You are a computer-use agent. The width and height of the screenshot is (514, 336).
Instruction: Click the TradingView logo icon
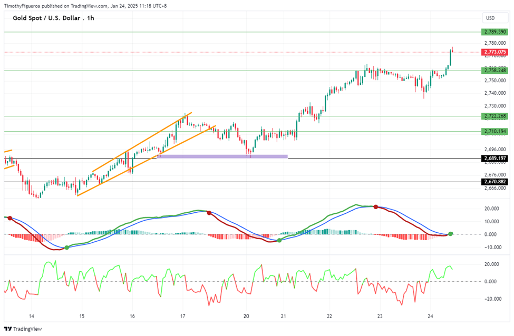[8, 329]
